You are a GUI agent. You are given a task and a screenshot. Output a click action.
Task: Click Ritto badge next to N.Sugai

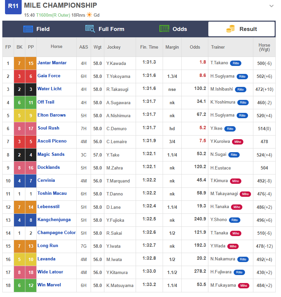[234, 155]
